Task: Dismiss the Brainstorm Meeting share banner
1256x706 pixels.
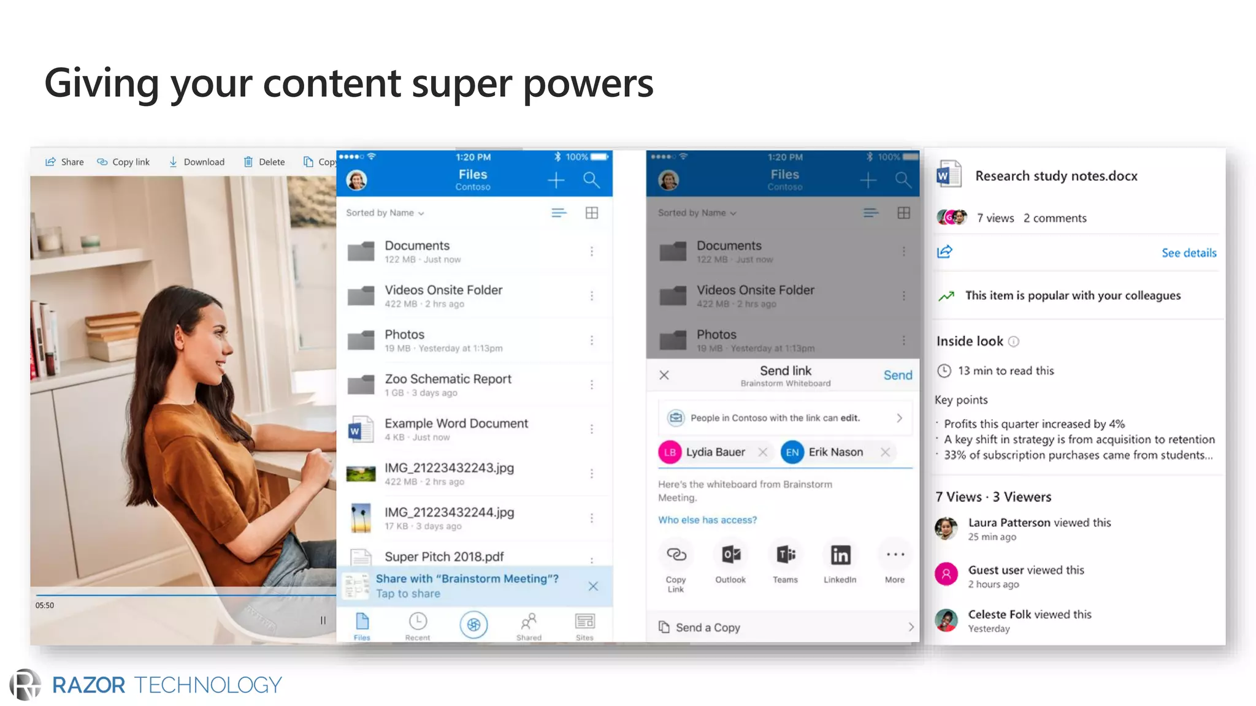Action: tap(593, 586)
